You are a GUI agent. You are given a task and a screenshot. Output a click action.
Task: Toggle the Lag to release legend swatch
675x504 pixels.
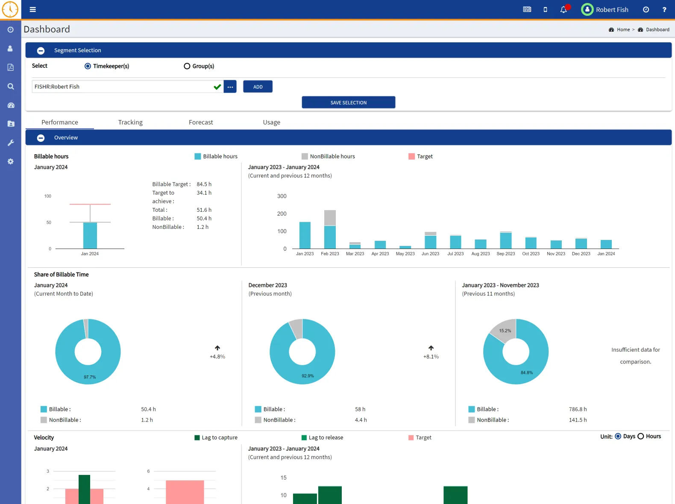[304, 437]
